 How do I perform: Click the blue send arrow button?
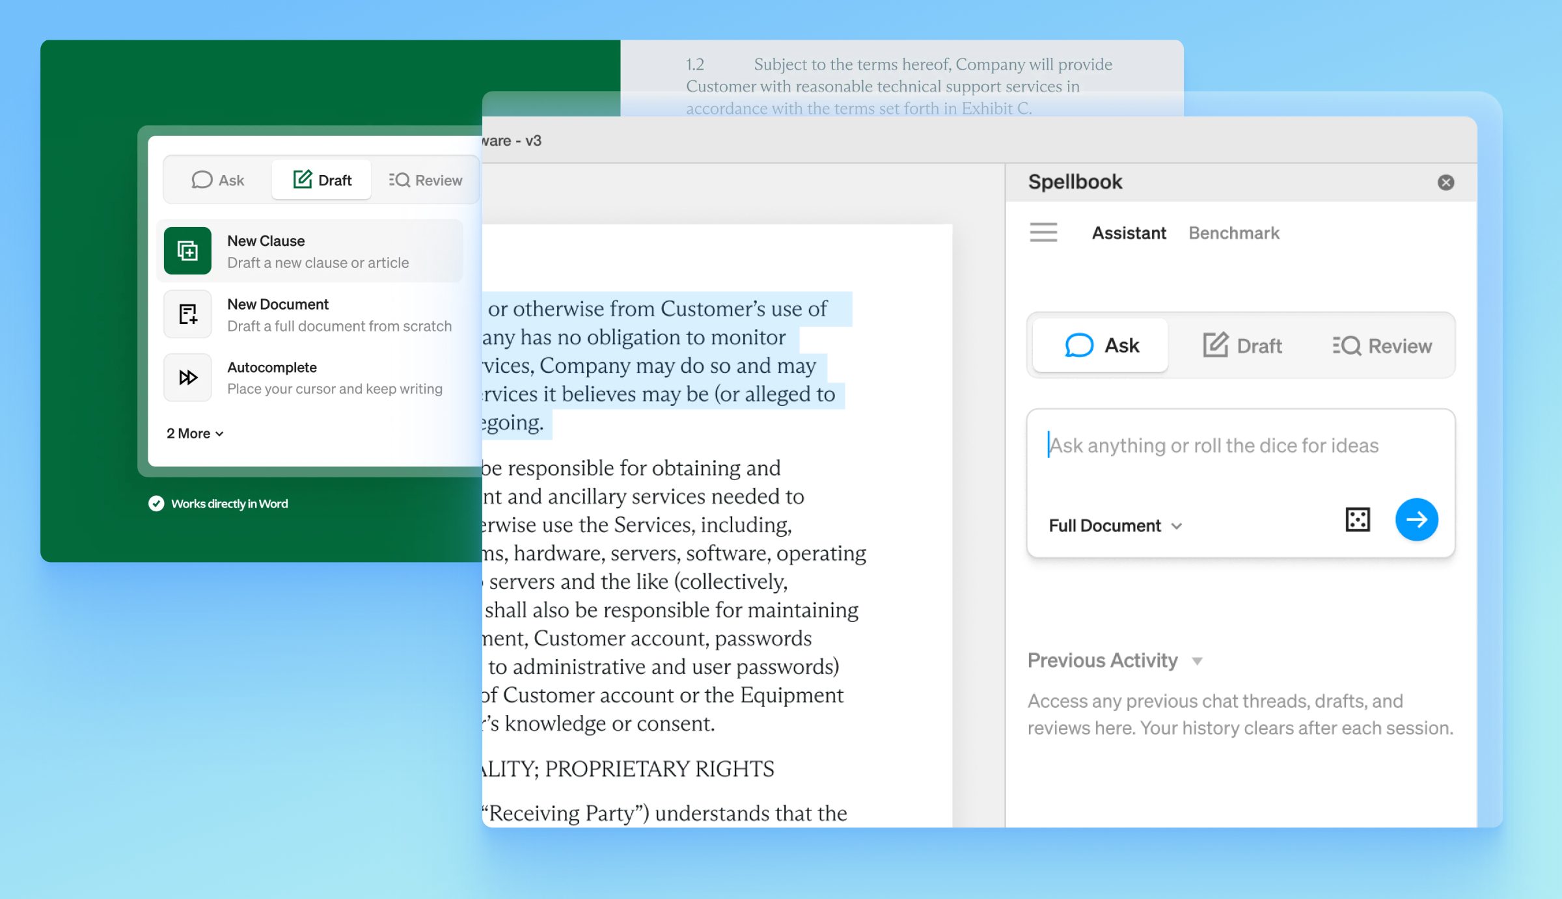1416,520
